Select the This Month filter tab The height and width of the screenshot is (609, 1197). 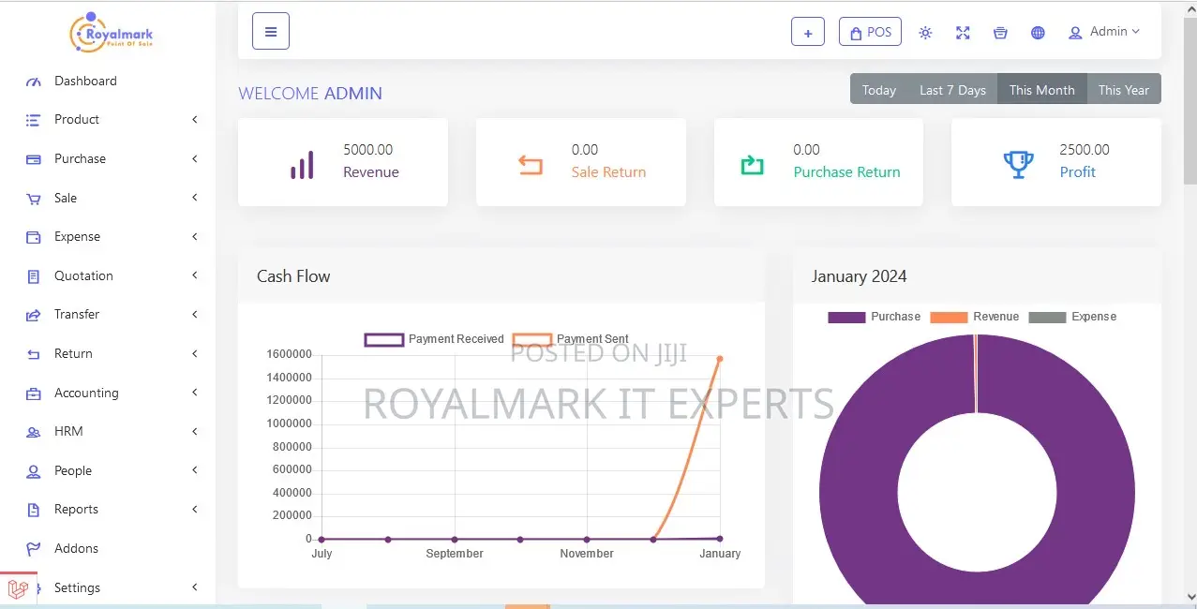point(1042,90)
